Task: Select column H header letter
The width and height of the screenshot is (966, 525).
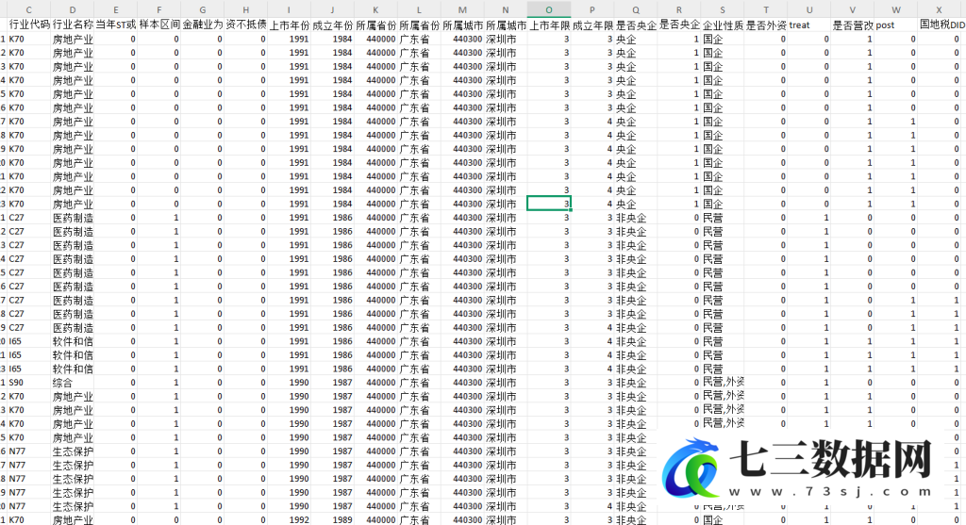Action: click(x=246, y=9)
